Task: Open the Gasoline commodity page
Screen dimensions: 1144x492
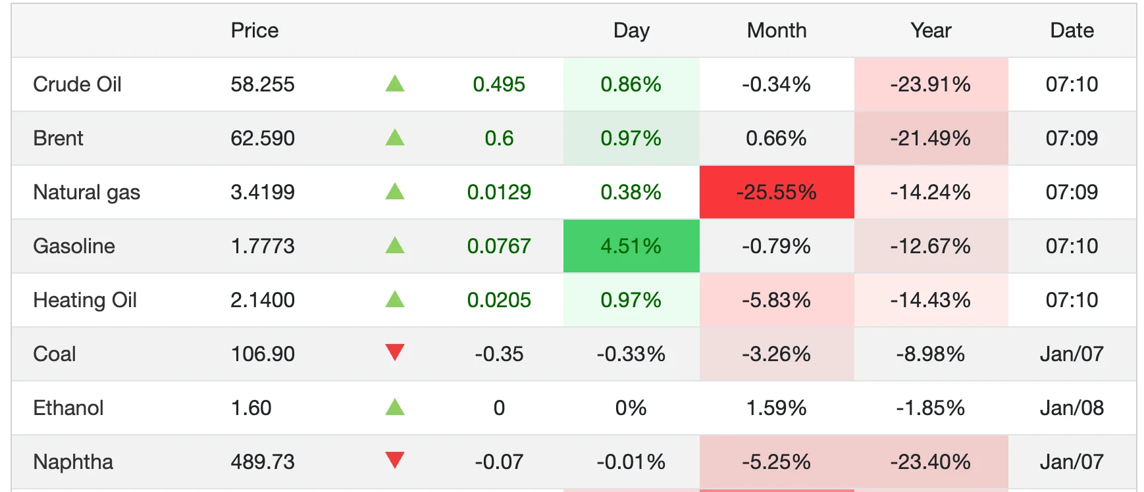Action: [x=74, y=246]
